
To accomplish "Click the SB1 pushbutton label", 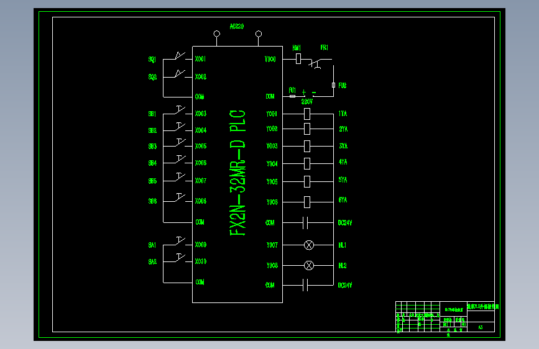I will pos(152,114).
